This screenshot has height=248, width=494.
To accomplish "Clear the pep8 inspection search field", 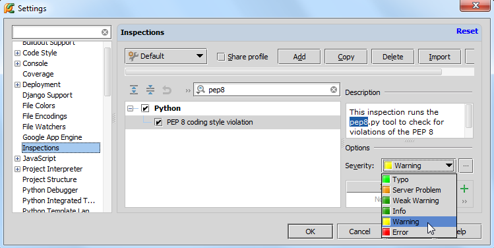I will [334, 90].
